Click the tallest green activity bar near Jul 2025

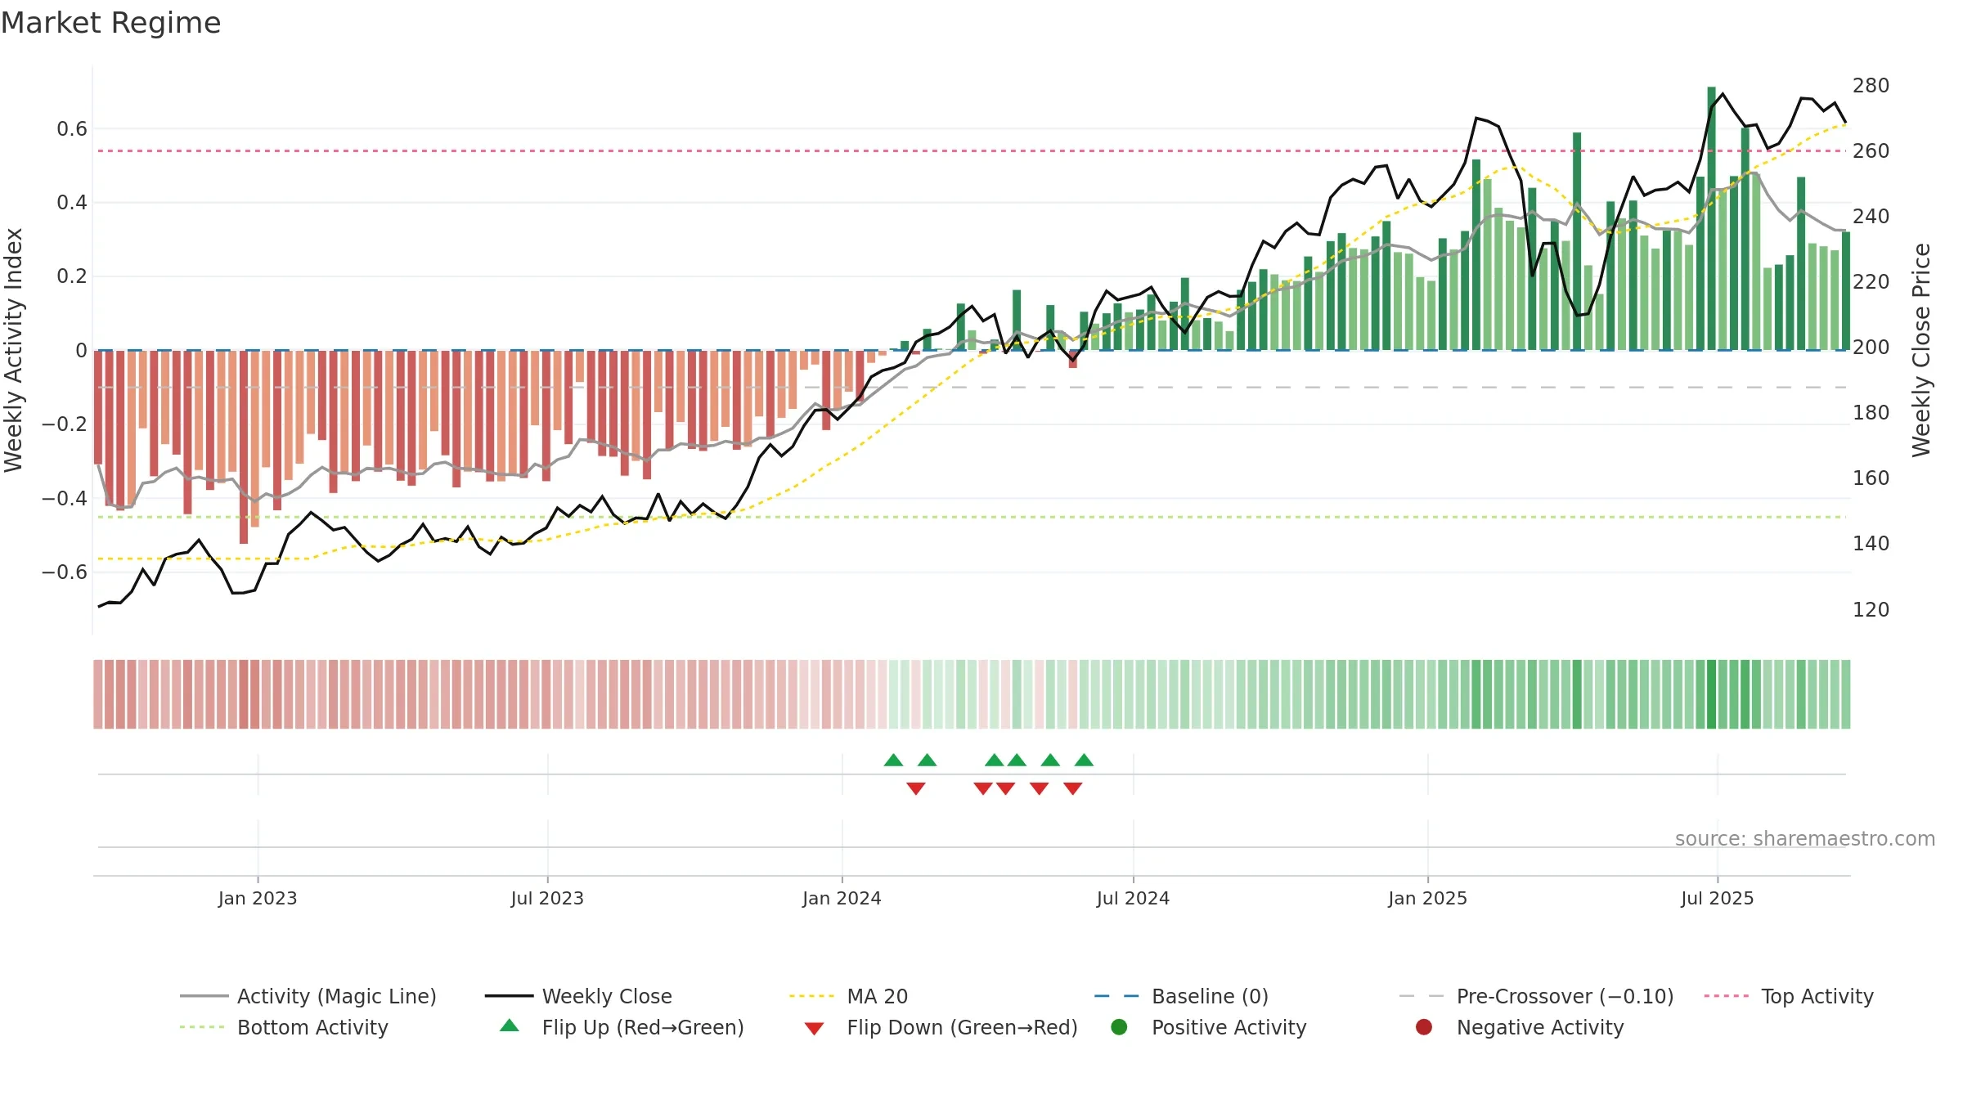1711,218
